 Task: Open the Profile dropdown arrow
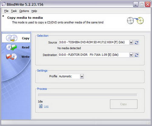pyautogui.click(x=82, y=76)
